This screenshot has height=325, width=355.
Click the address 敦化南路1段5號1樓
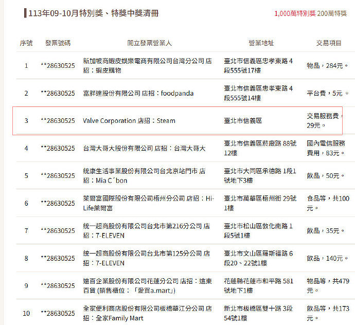[258, 230]
